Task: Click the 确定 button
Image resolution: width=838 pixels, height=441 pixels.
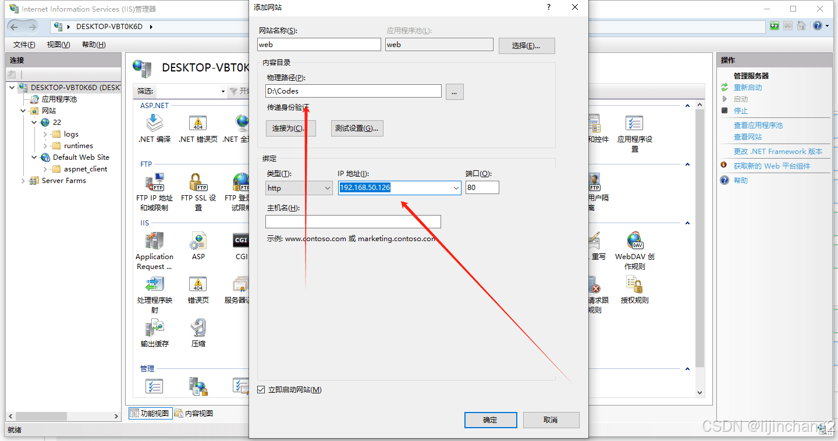Action: click(x=491, y=420)
